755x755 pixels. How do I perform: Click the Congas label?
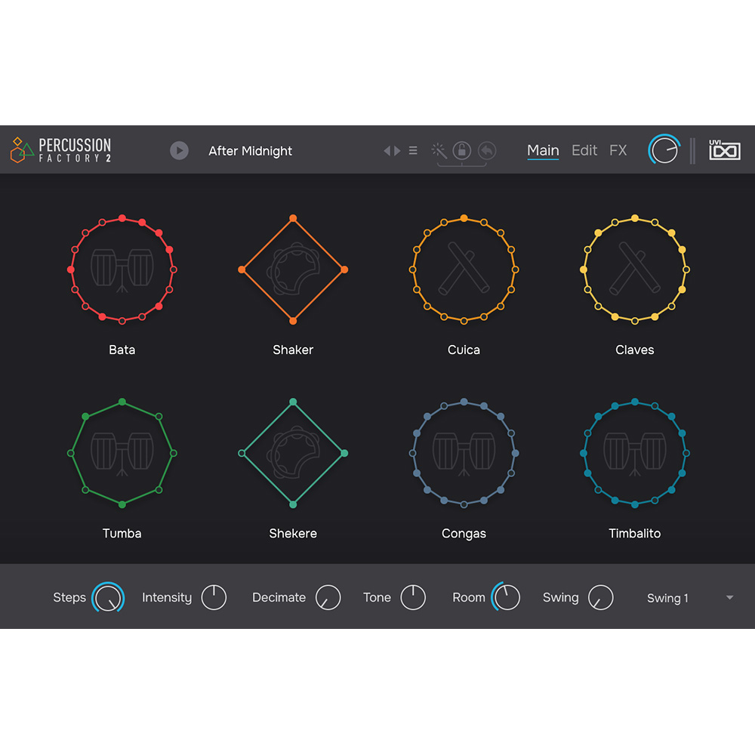click(464, 534)
